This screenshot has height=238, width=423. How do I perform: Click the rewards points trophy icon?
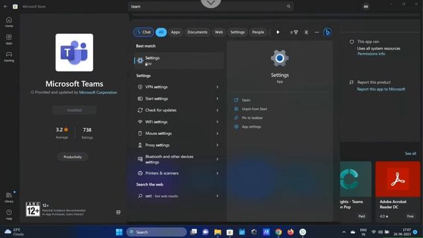pyautogui.click(x=294, y=32)
